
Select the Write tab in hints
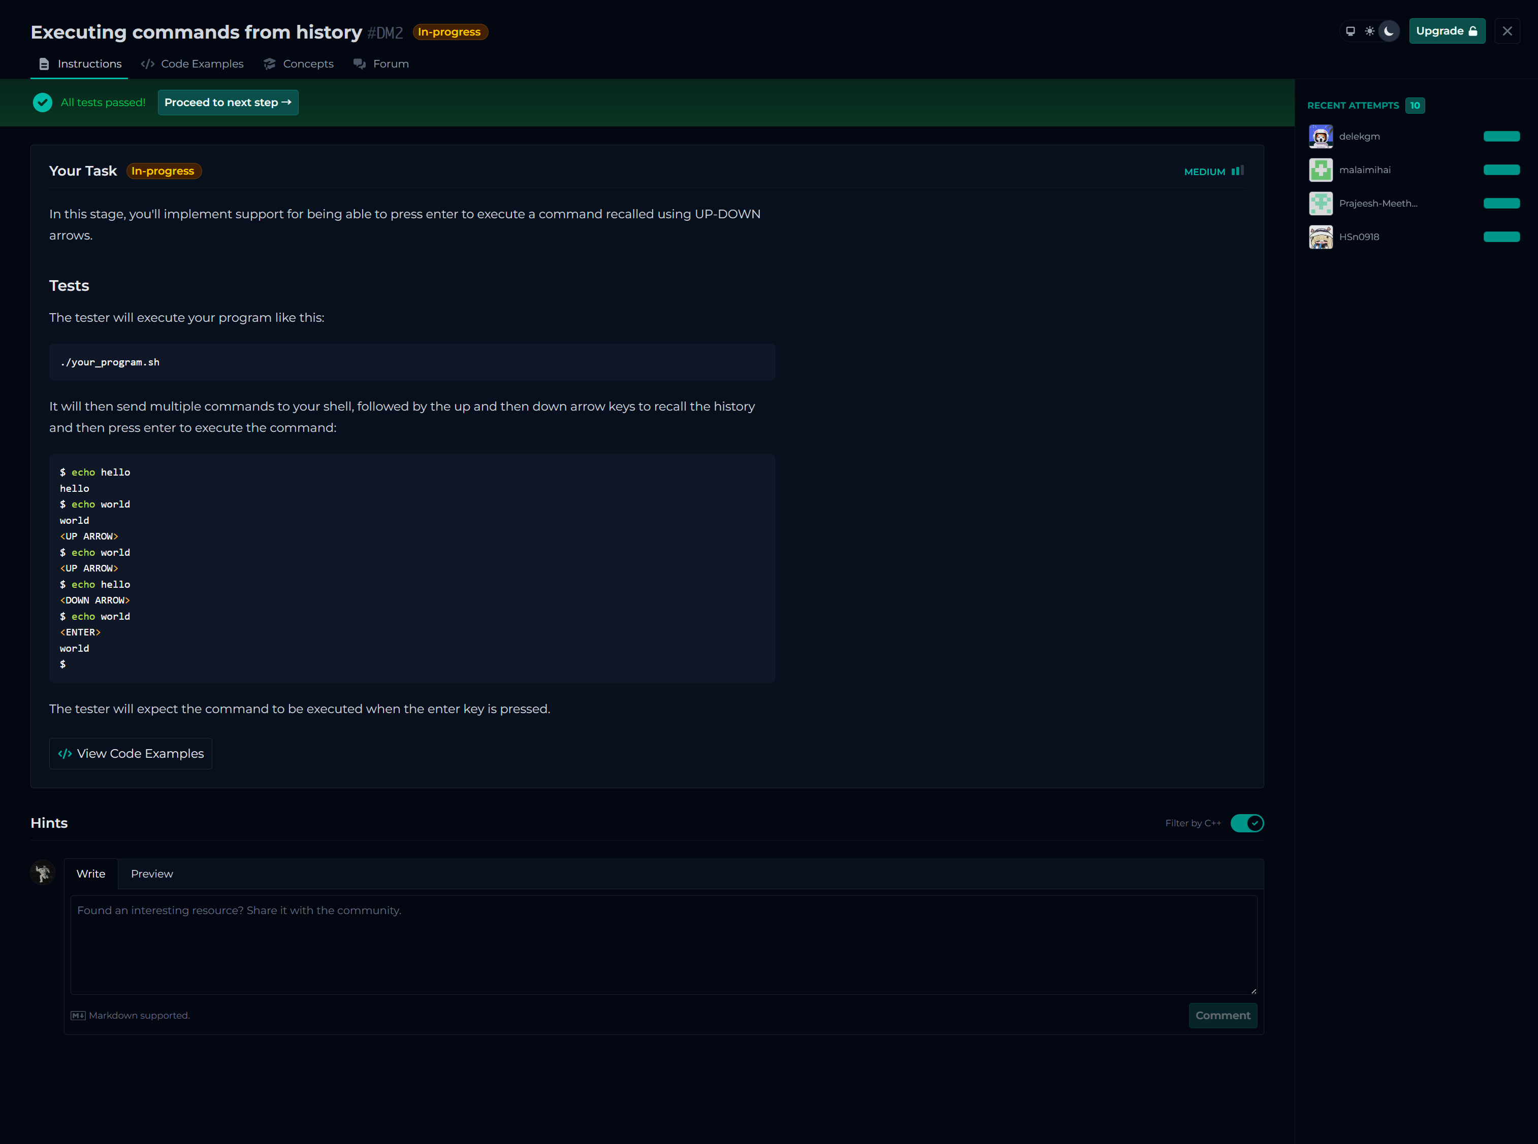coord(91,874)
